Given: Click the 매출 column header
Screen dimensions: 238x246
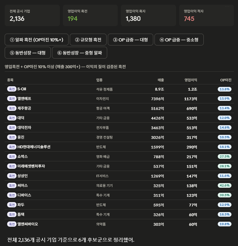Looking at the screenshot, I should click(161, 80).
